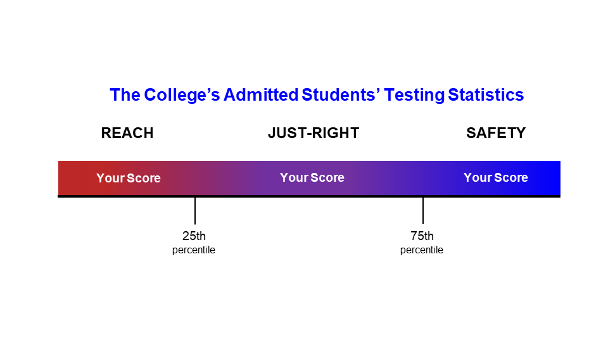608x342 pixels.
Task: Click the word The starting the title
Action: [125, 95]
